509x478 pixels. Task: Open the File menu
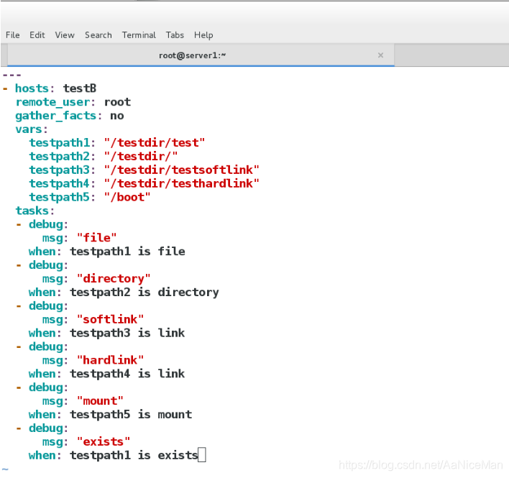tap(13, 35)
